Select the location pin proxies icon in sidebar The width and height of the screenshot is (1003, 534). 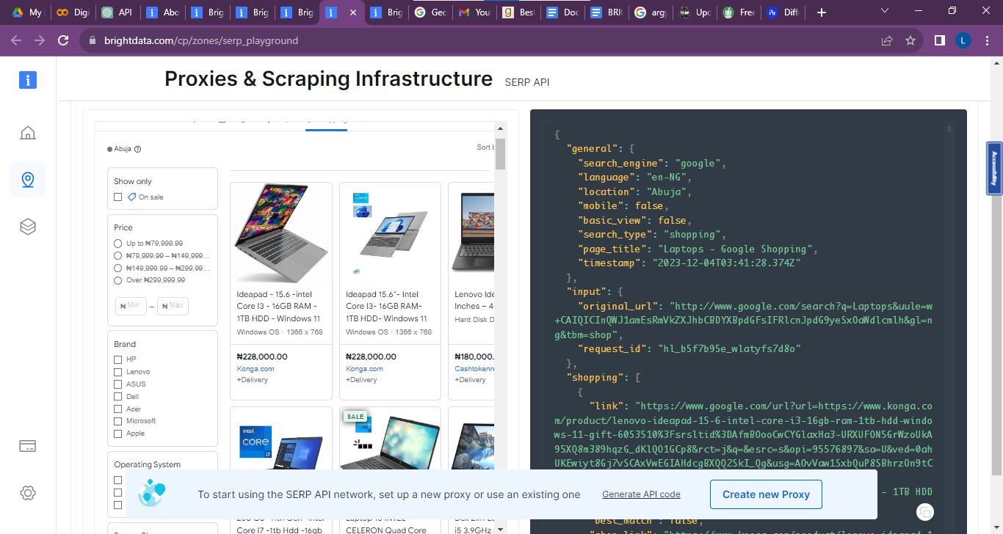pos(28,180)
